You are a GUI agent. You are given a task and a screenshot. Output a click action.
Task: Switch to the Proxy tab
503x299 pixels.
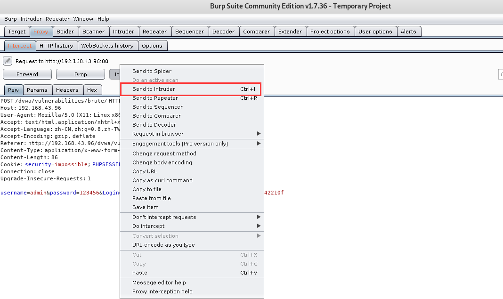point(41,32)
